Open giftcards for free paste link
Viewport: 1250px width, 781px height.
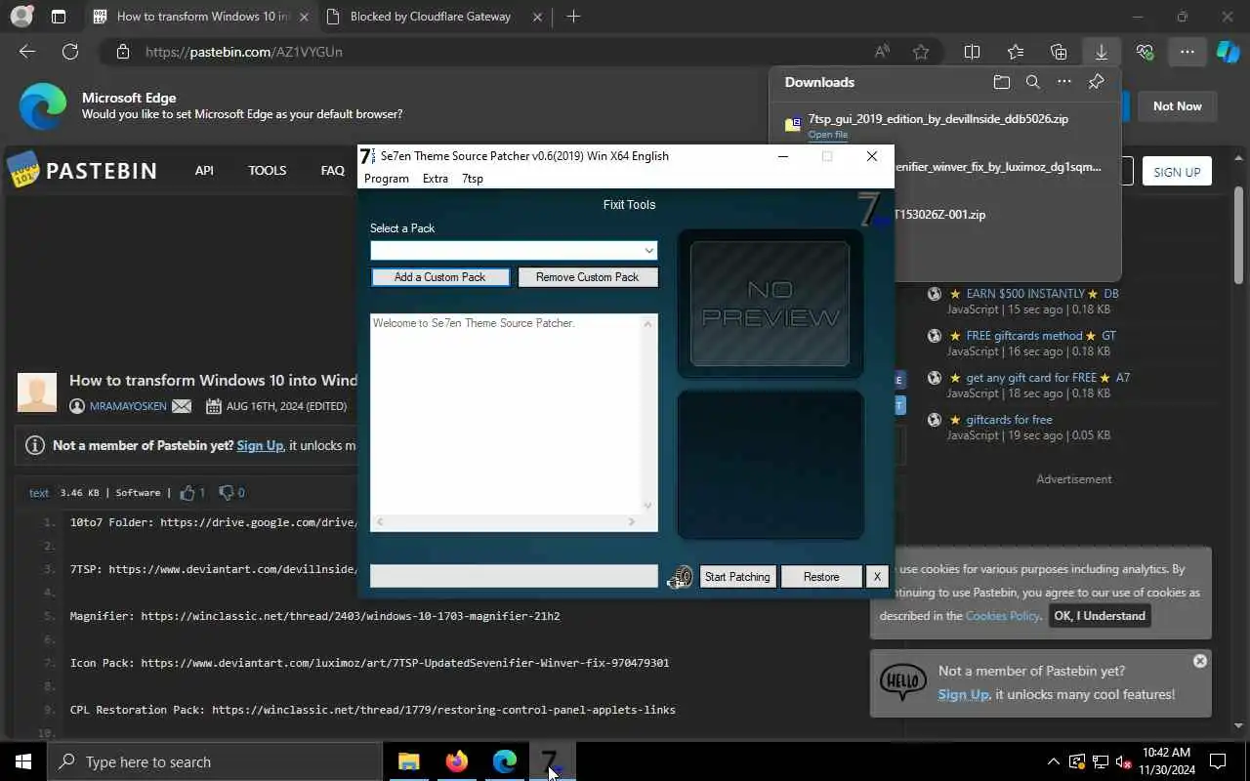(x=1009, y=420)
